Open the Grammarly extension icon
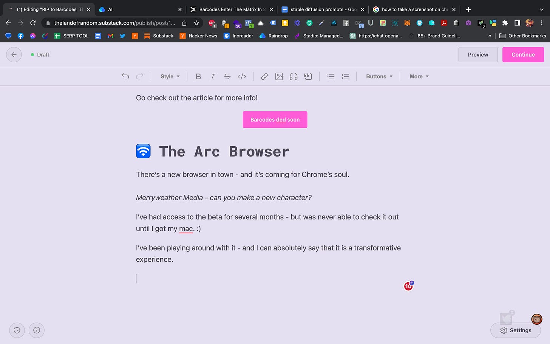 click(x=309, y=23)
